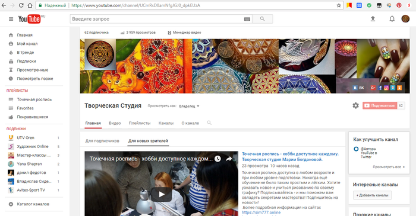
Task: Click the magnifier search button
Action: coord(263,19)
